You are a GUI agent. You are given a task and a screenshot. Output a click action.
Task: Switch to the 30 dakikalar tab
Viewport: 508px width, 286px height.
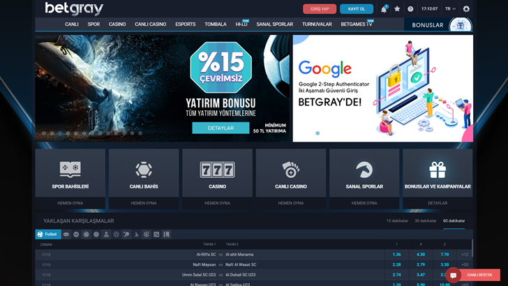pyautogui.click(x=426, y=221)
